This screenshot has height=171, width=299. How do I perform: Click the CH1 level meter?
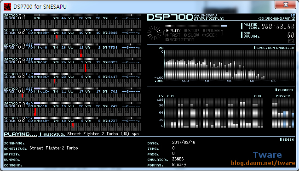pyautogui.click(x=171, y=113)
